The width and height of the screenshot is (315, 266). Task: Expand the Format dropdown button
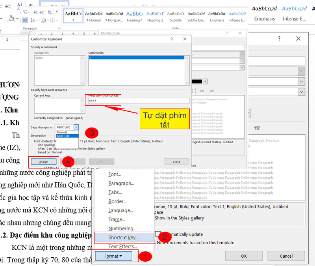point(113,256)
